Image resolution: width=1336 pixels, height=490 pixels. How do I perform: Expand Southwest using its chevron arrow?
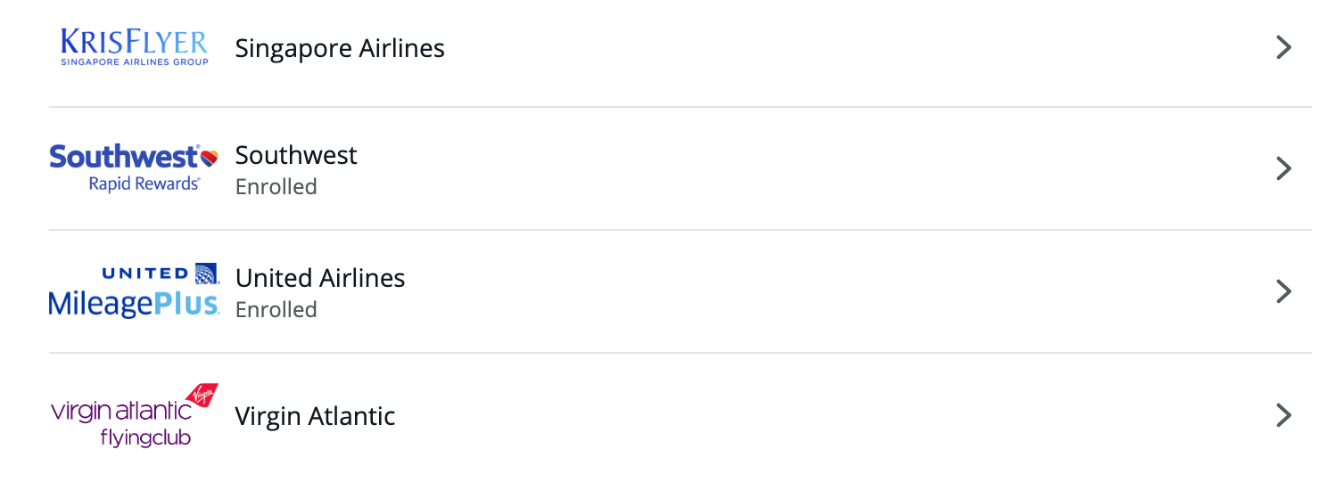point(1283,168)
